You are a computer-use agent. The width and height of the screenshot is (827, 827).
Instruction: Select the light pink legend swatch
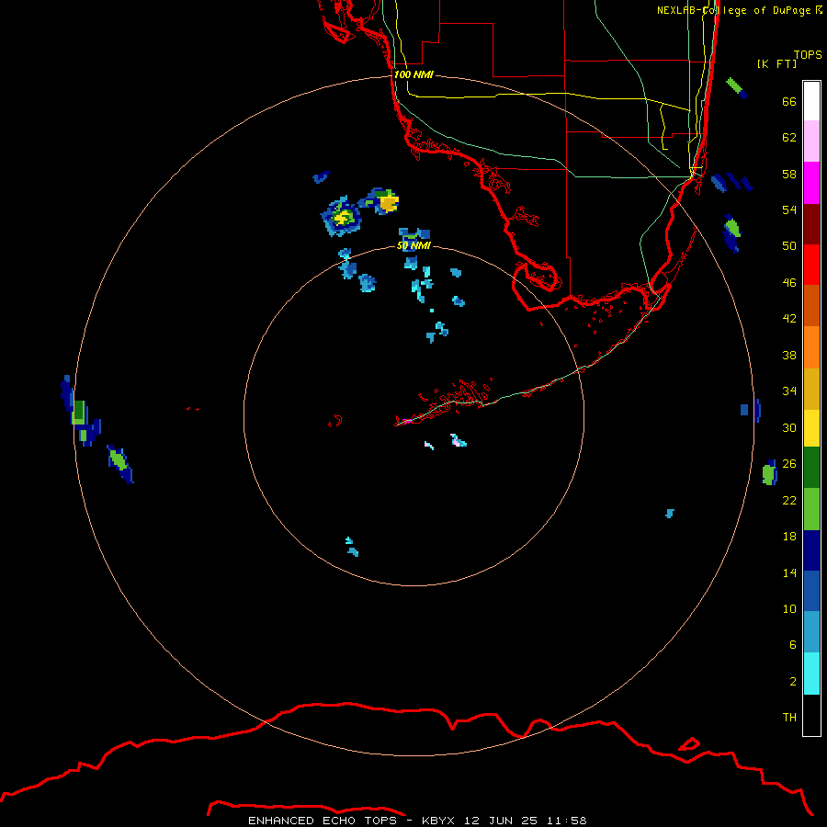pos(811,142)
